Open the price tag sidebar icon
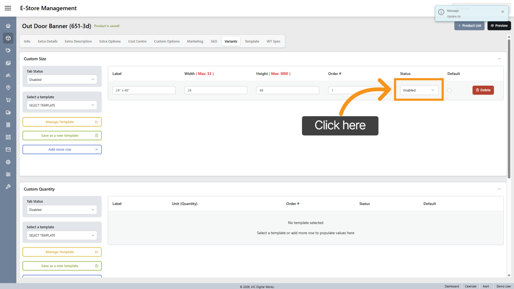Viewport: 514px width, 289px height. 8,50
